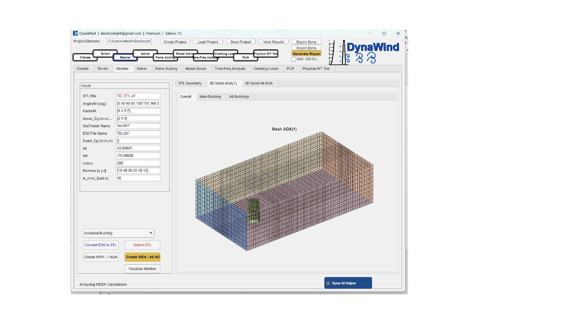Viewport: 566px width, 318px height.
Task: Expand the Individual Building dropdown
Action: click(118, 233)
